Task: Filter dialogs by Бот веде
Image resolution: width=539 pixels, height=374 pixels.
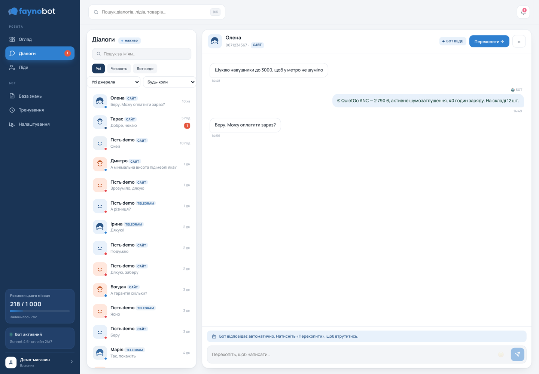Action: [x=145, y=68]
